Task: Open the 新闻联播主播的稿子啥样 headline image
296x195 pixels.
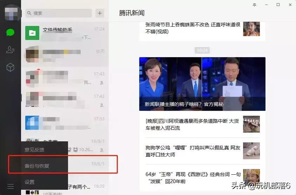Action: click(x=202, y=84)
